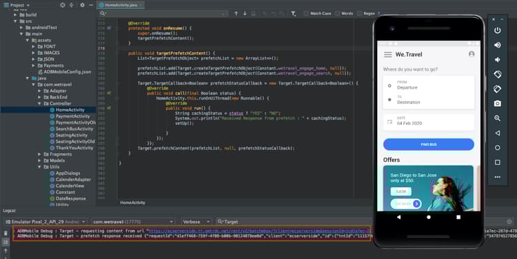The height and width of the screenshot is (259, 517).
Task: Tap the profile icon in the We.Travel app
Action: click(472, 54)
